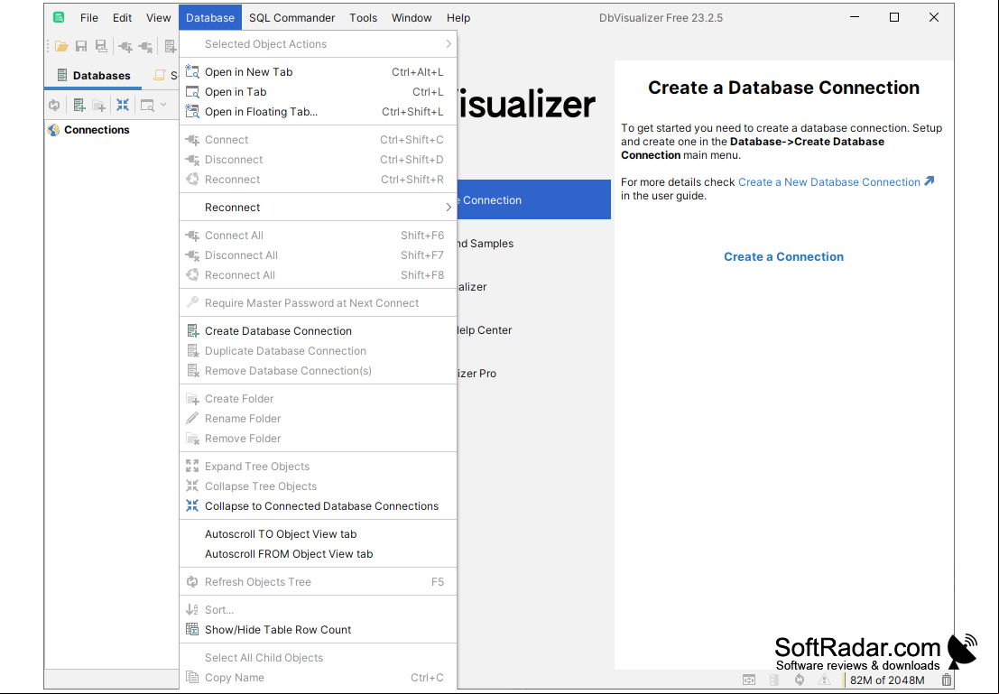Click the Select All Child Objects item
Screen dimensions: 999x694
318,658
